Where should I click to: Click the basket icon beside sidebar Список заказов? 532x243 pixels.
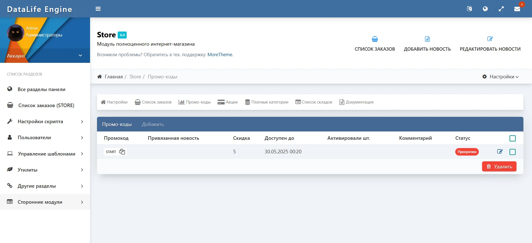click(x=10, y=105)
